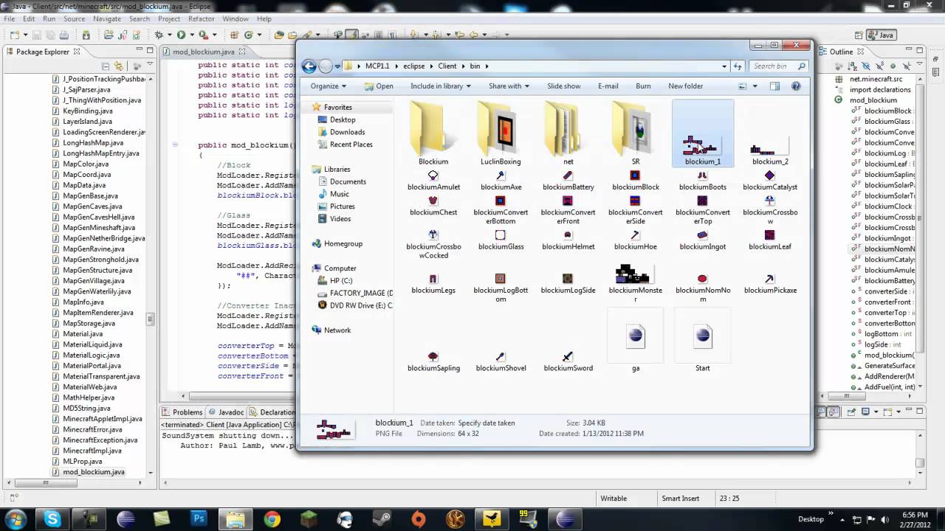The height and width of the screenshot is (531, 945).
Task: Open the LuclinBoxing folder
Action: click(501, 135)
